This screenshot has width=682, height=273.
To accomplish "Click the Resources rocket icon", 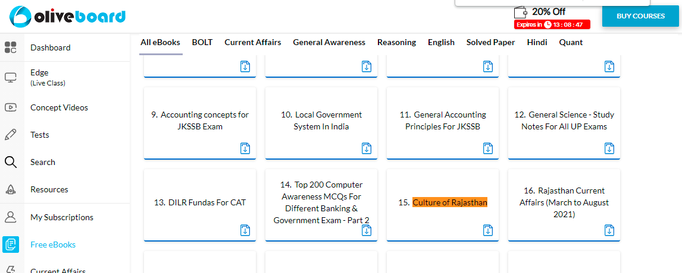I will 11,190.
